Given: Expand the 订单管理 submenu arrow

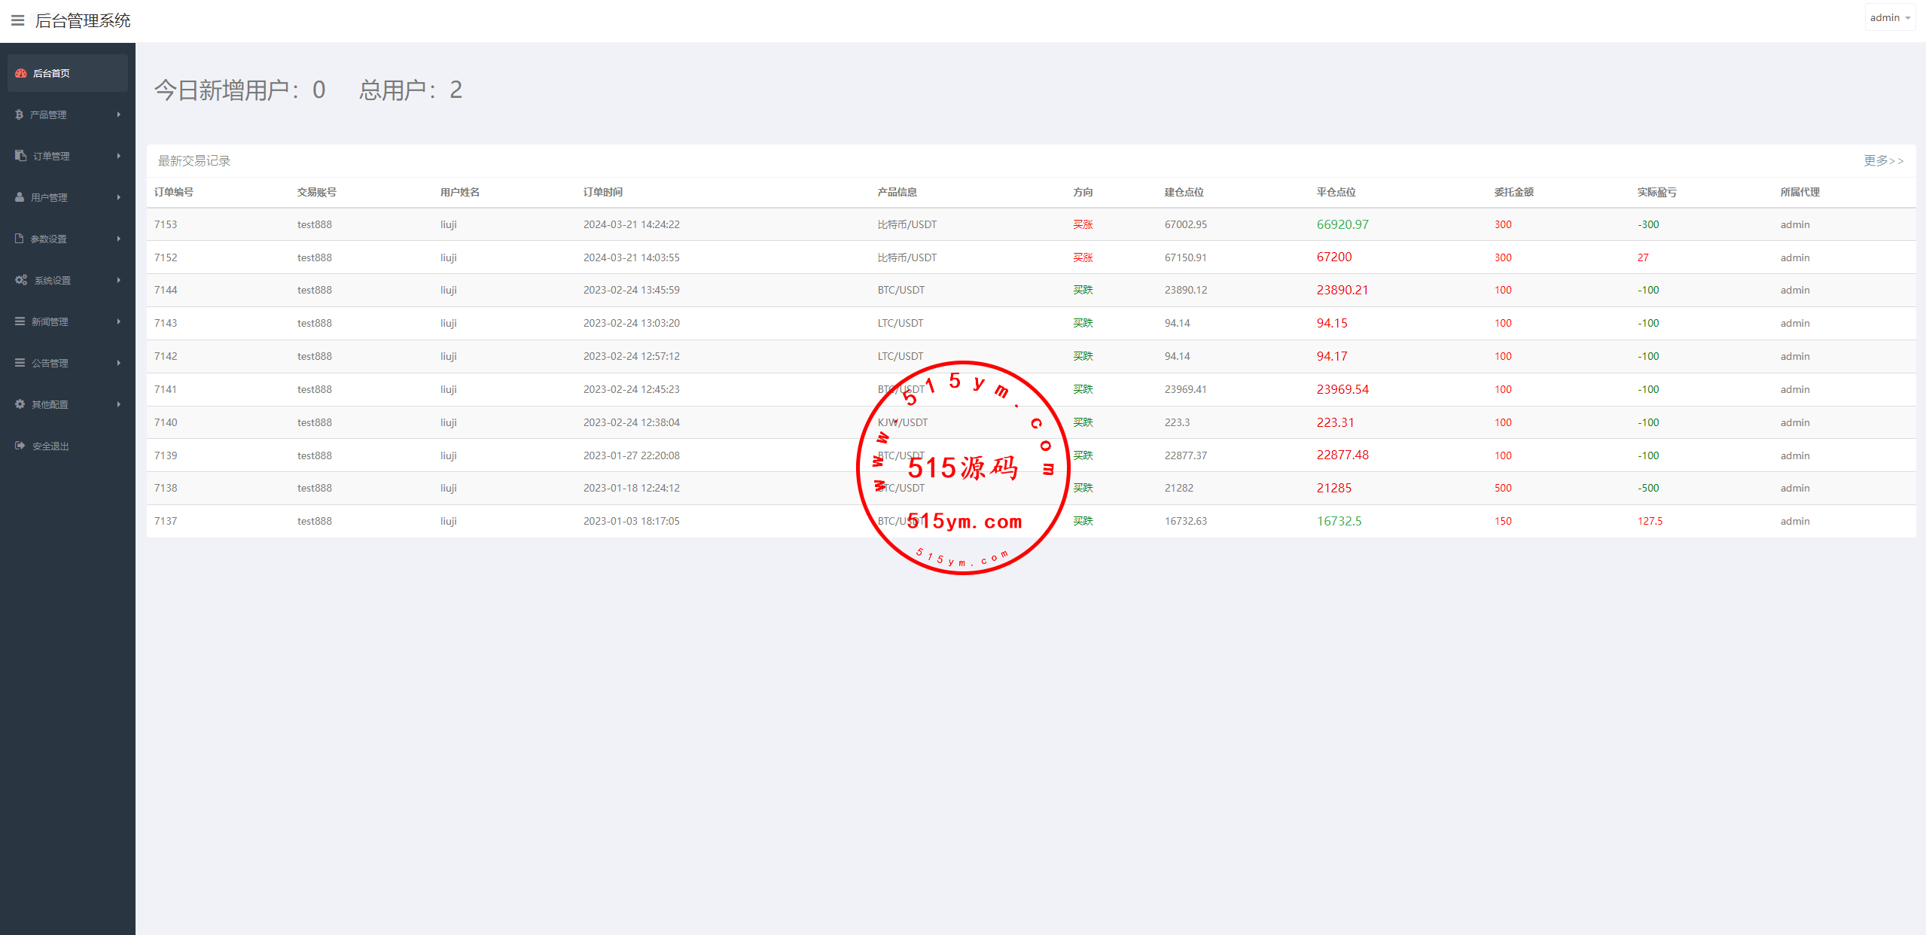Looking at the screenshot, I should coord(118,156).
